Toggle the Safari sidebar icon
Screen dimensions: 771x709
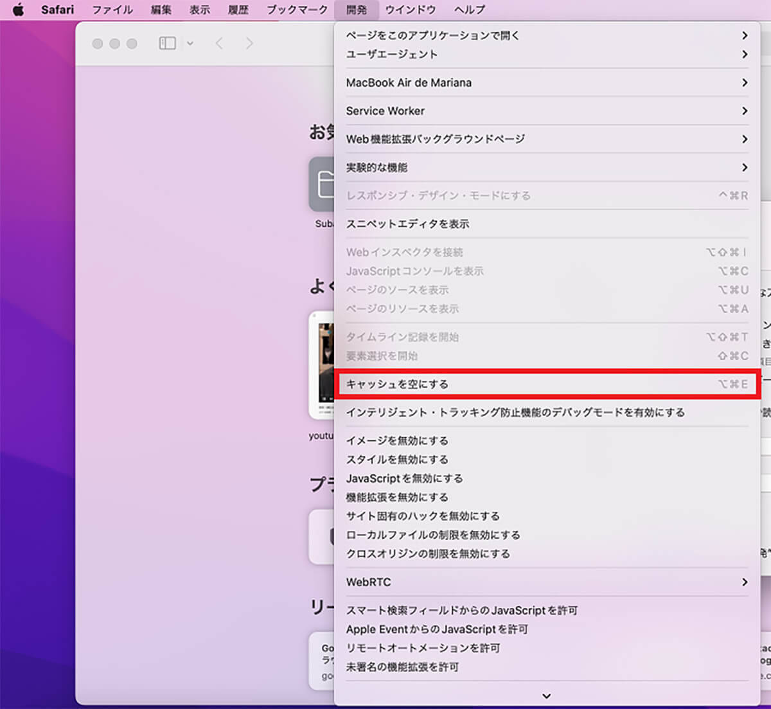[167, 43]
